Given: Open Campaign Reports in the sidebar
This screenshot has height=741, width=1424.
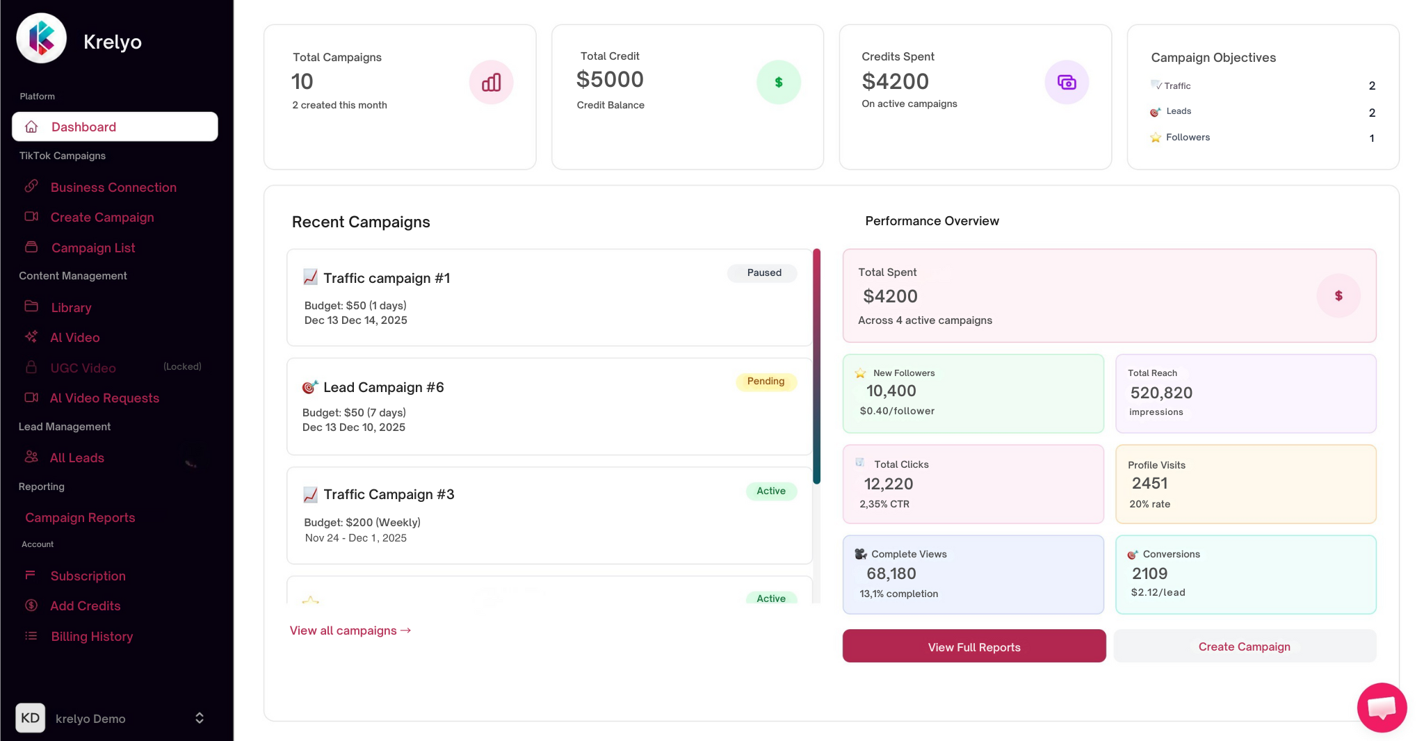Looking at the screenshot, I should click(80, 517).
